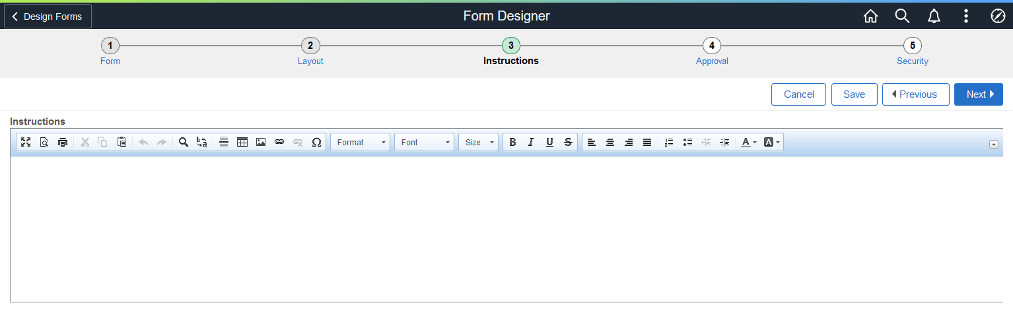Screen dimensions: 1013x313
Task: Go back with Previous button
Action: click(916, 94)
